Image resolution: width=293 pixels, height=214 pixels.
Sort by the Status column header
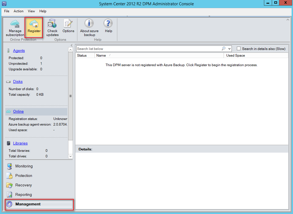[x=85, y=56]
